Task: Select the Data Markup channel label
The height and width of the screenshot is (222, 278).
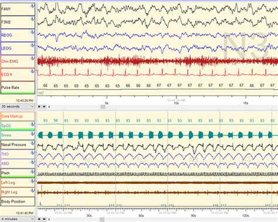Action: coord(12,116)
